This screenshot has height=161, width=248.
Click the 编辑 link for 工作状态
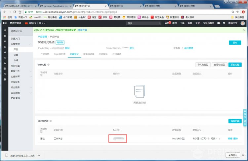point(230,139)
